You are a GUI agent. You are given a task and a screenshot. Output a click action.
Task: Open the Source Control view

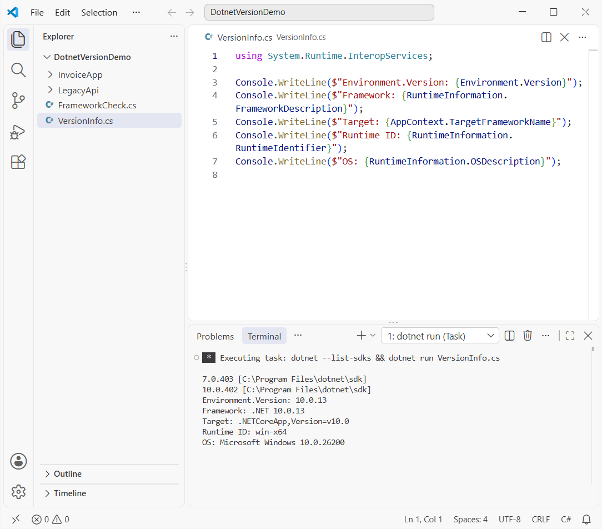point(18,101)
